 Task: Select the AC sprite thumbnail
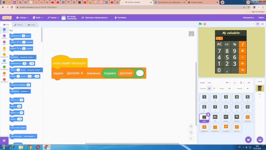(x=215, y=118)
